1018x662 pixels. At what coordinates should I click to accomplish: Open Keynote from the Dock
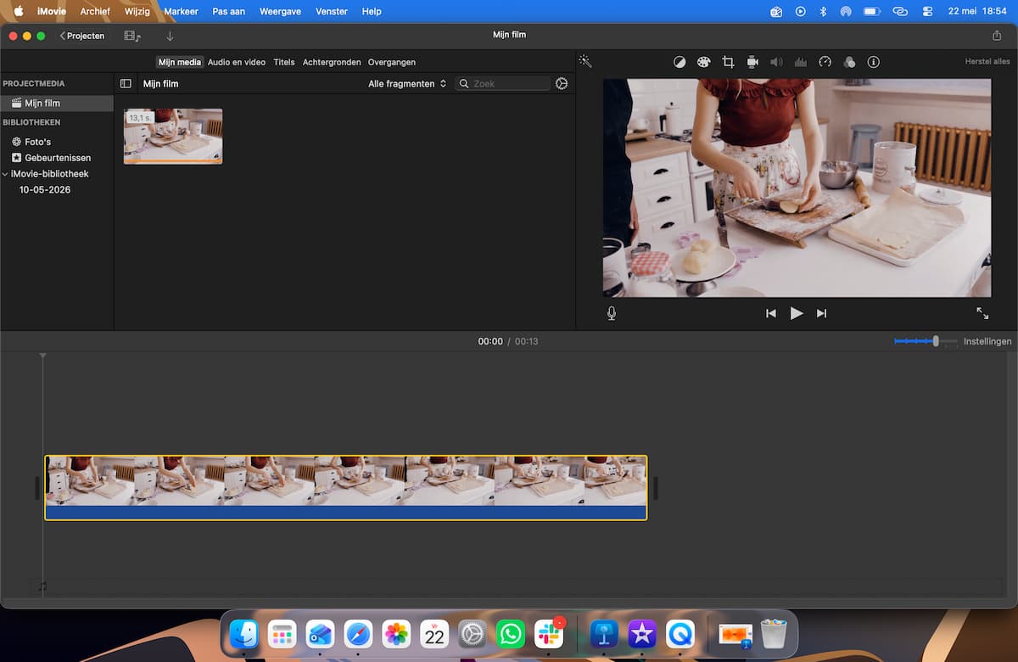pos(604,634)
